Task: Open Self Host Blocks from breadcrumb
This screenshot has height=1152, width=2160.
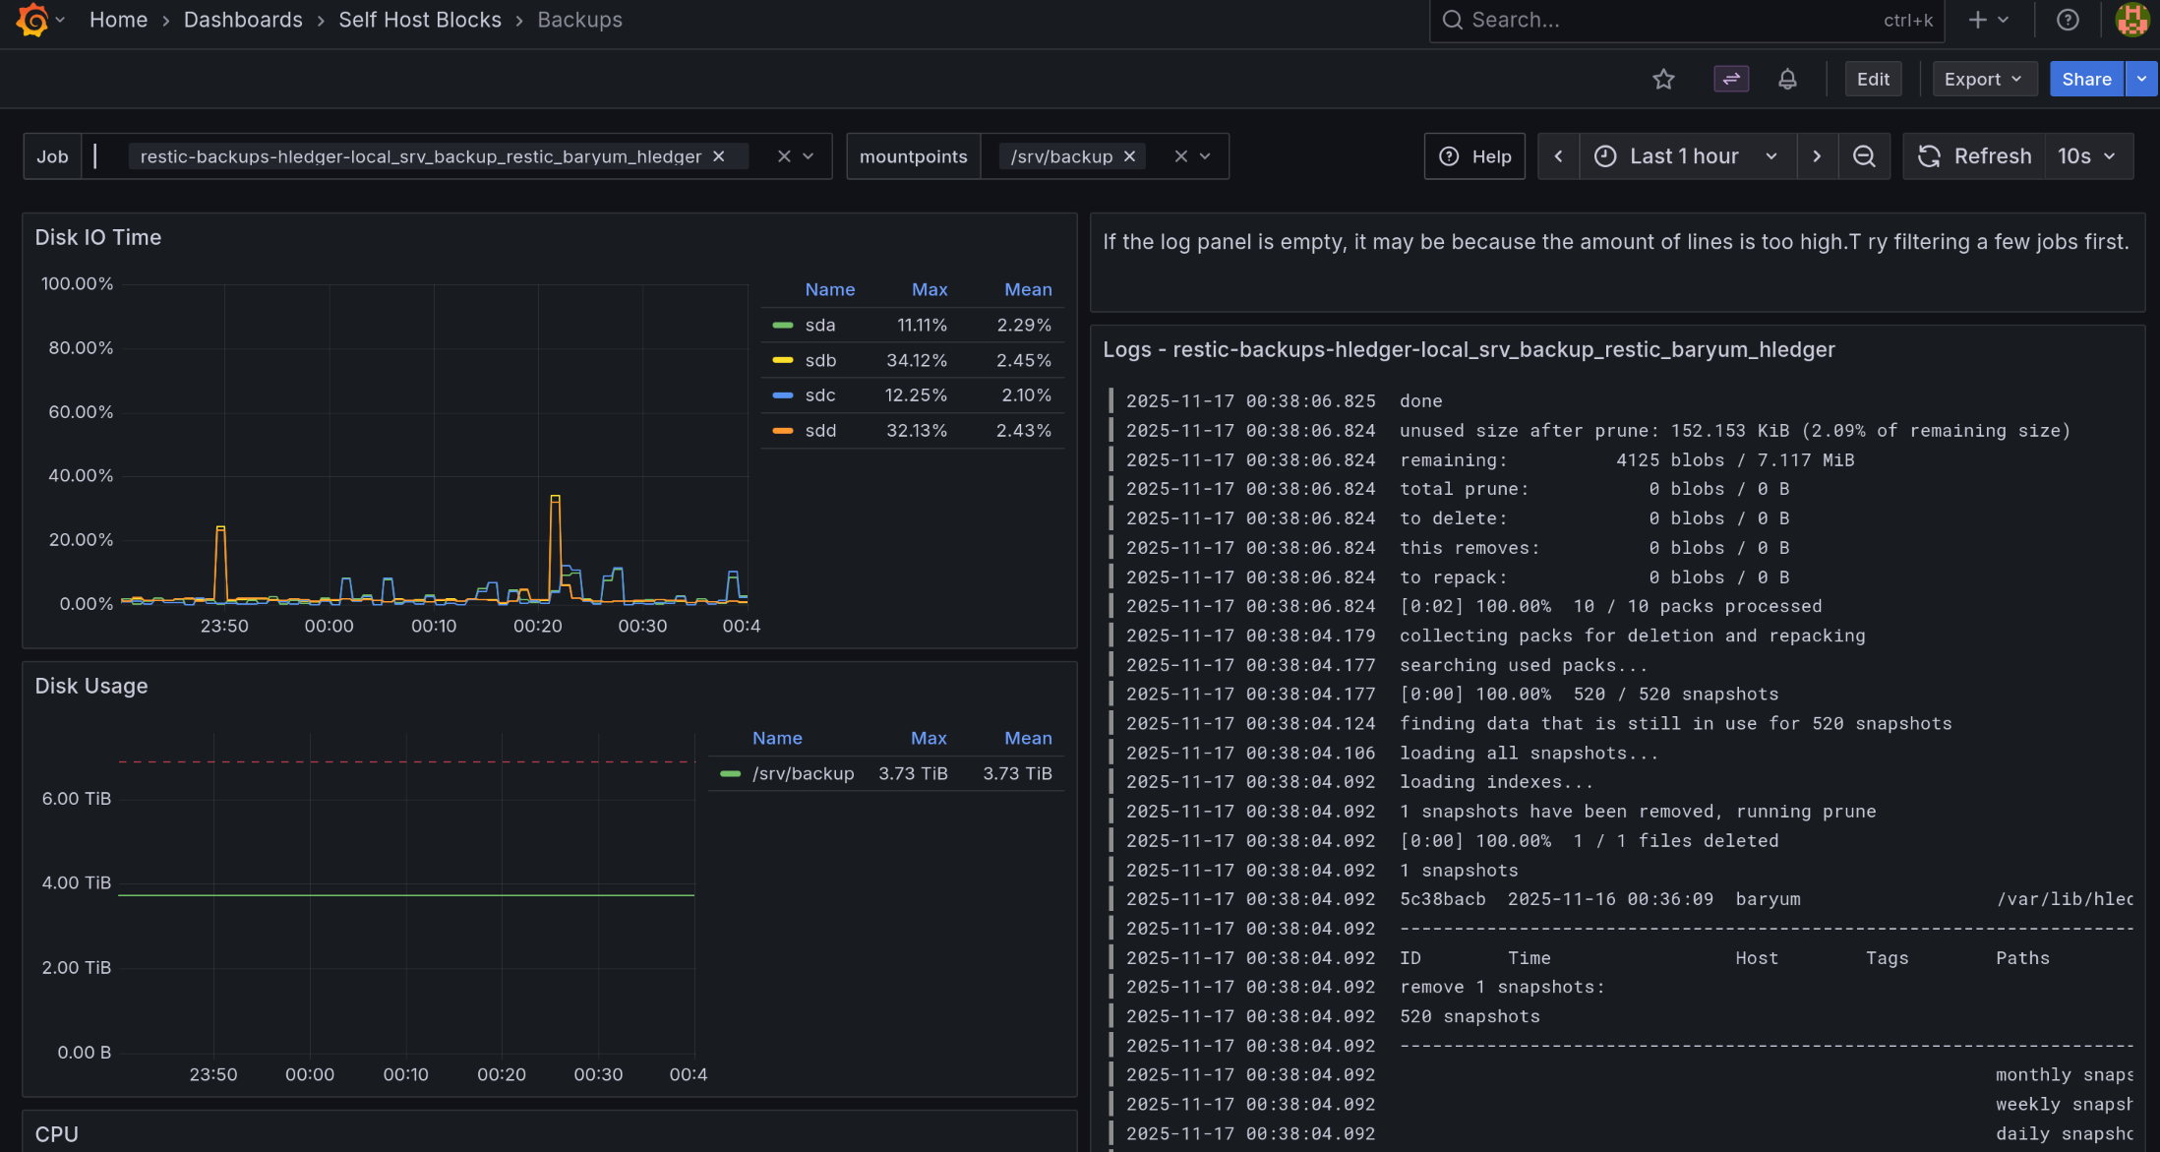Action: click(x=420, y=20)
